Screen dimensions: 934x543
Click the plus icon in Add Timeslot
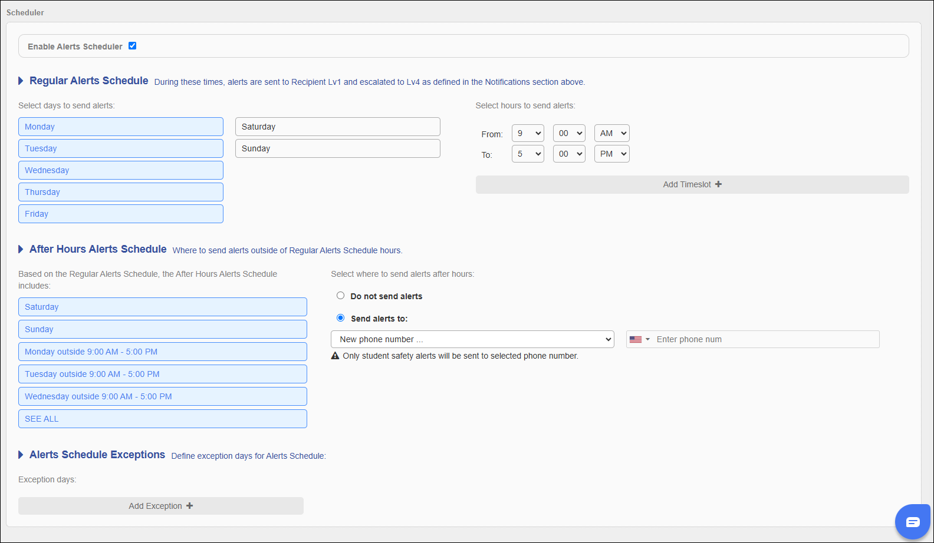pos(718,184)
